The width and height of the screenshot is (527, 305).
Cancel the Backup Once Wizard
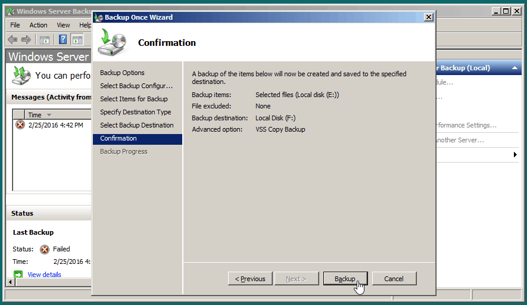[394, 279]
